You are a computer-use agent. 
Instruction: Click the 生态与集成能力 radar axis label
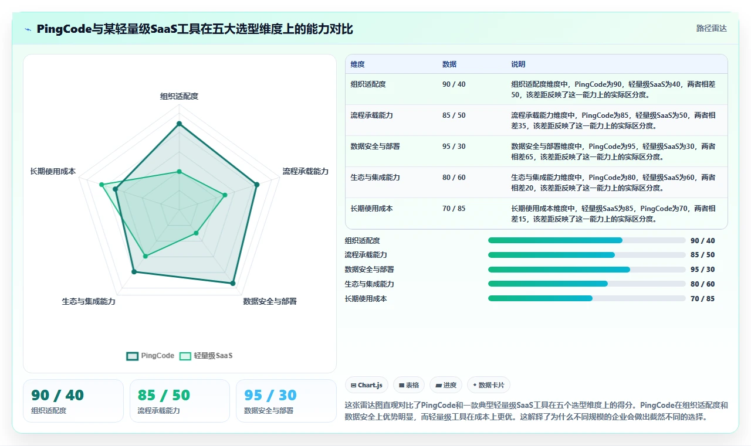(x=89, y=301)
